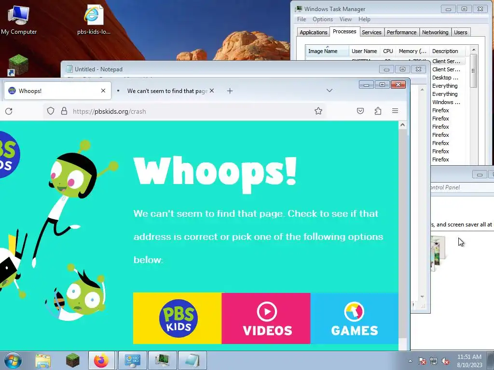The image size is (494, 370).
Task: Open My Computer desktop icon
Action: pyautogui.click(x=19, y=20)
